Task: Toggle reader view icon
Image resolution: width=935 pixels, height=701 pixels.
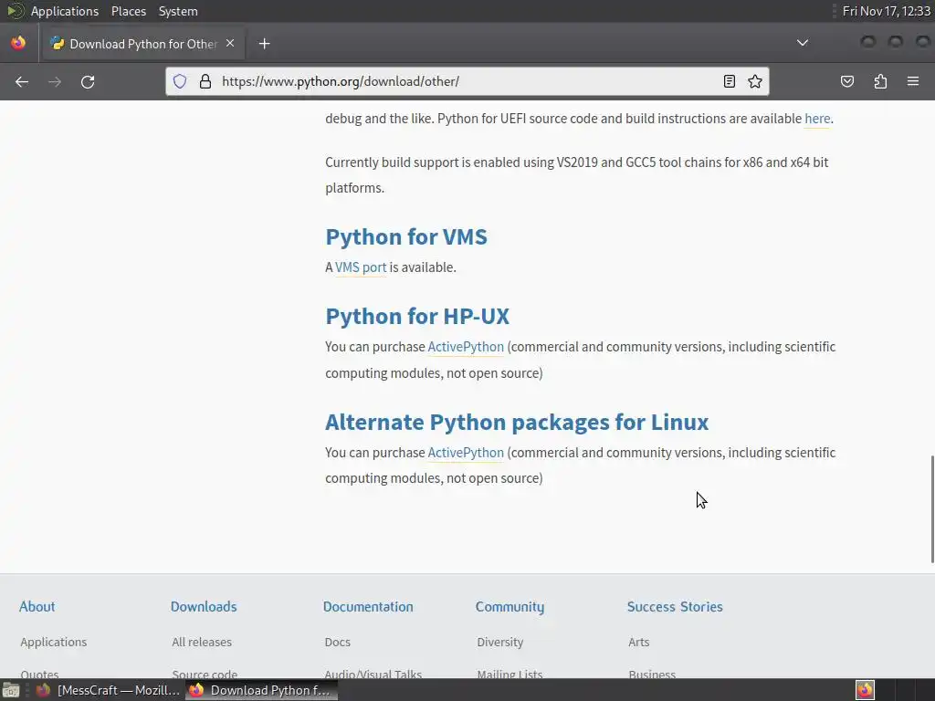Action: click(730, 81)
